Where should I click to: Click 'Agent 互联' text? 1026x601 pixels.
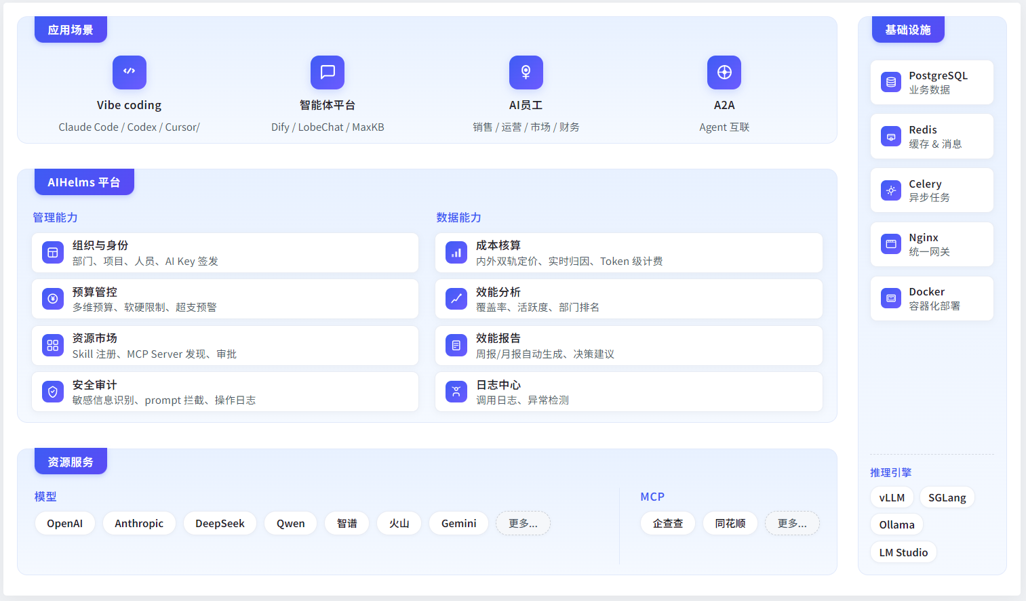coord(724,127)
